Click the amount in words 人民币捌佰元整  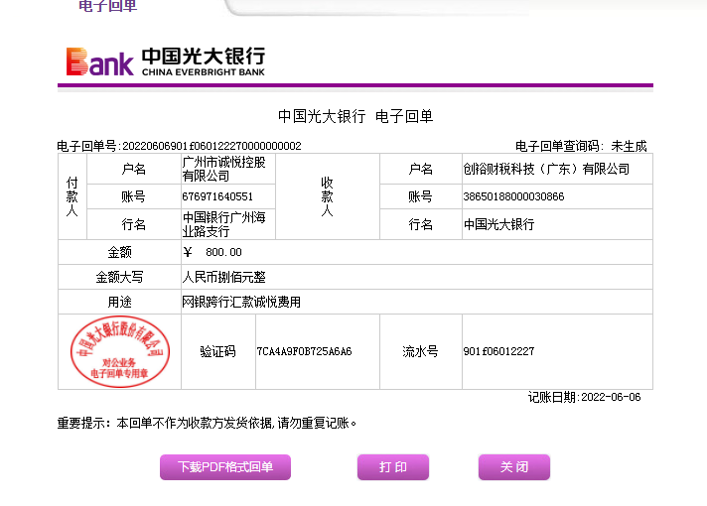pyautogui.click(x=223, y=277)
